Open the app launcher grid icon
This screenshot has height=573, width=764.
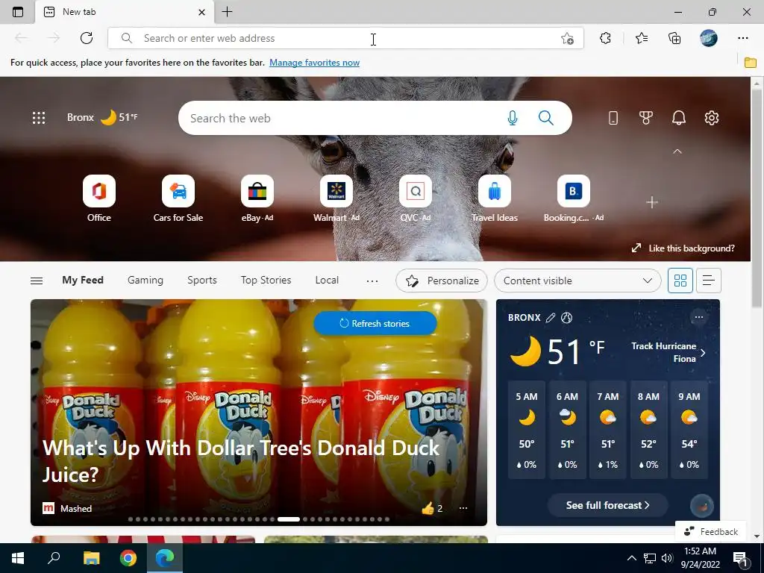tap(39, 118)
